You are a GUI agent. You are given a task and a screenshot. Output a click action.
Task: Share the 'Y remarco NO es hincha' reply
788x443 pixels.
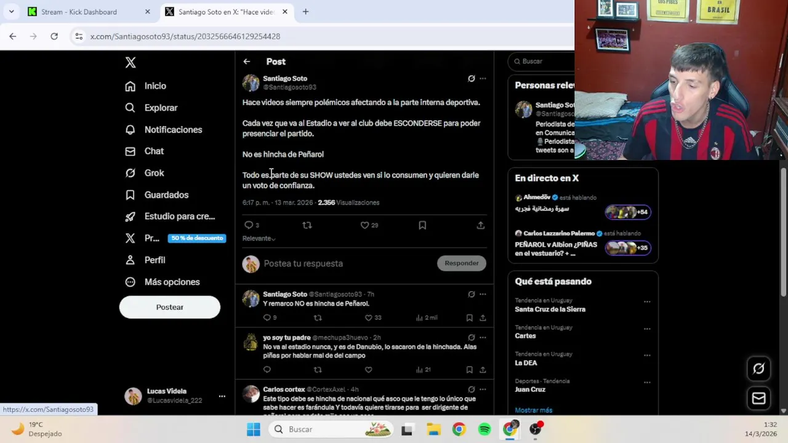pyautogui.click(x=483, y=317)
